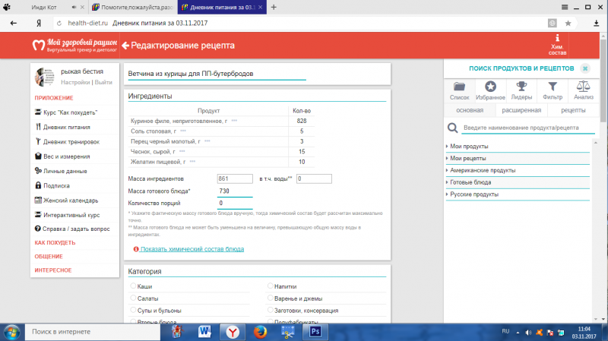Click the back arrow beside Редактирование рецепта
The image size is (608, 341).
click(126, 46)
